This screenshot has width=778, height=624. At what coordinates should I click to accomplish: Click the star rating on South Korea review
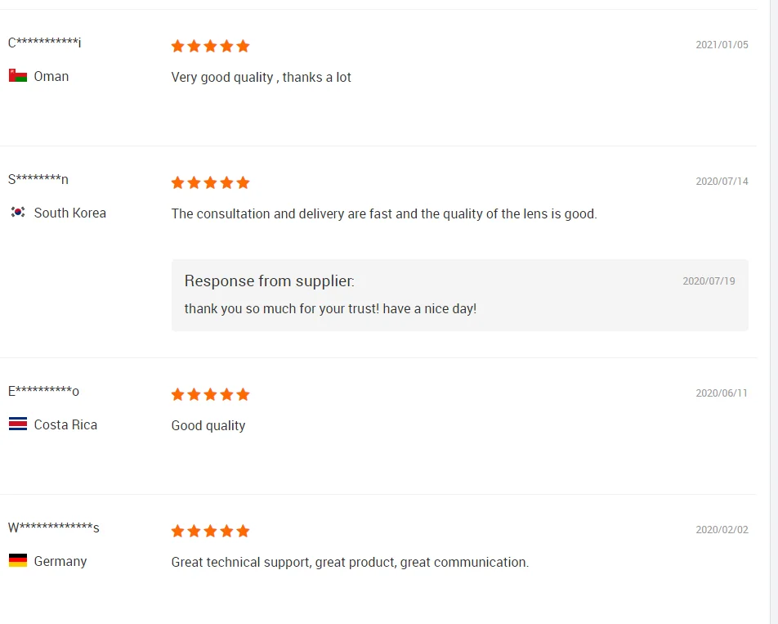click(210, 182)
